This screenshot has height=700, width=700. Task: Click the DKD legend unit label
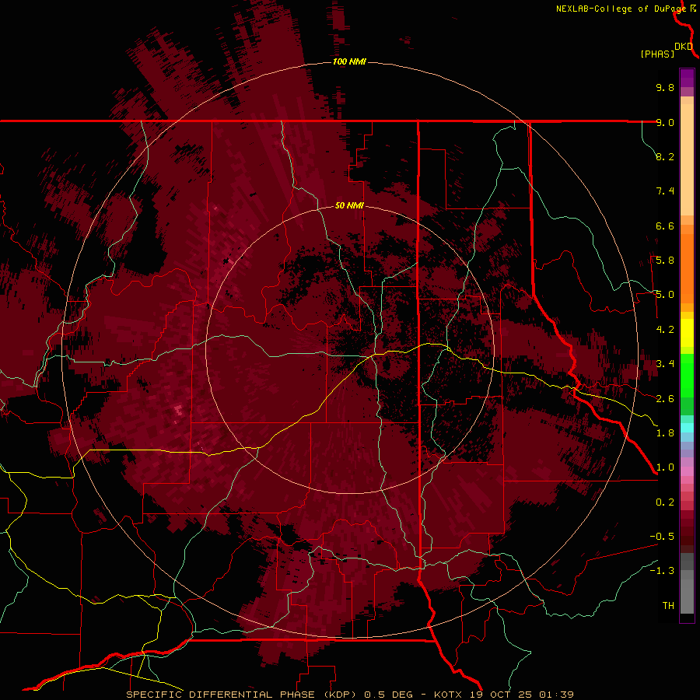(684, 47)
